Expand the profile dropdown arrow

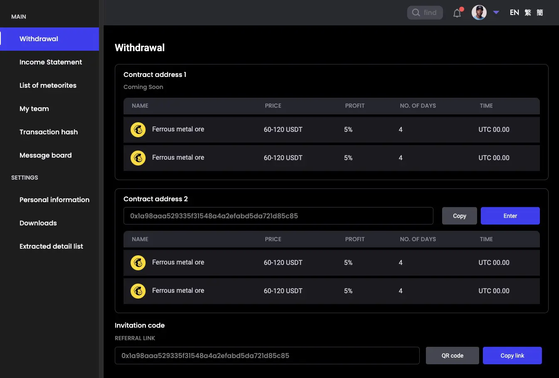(x=496, y=12)
